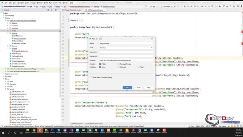The height and width of the screenshot is (137, 243).
Task: Click the Name field containing ShipperModel
Action: [126, 43]
